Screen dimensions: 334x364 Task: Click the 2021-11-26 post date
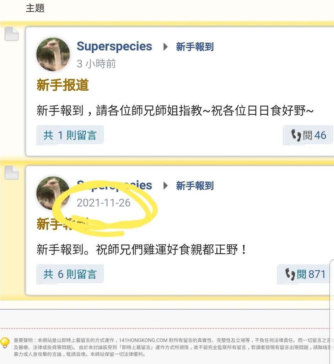[103, 203]
